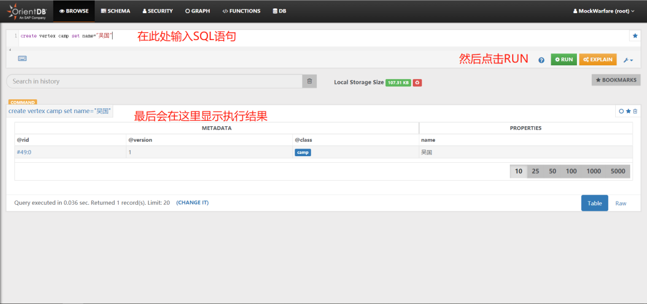Click the EXPLAIN button

tap(598, 59)
